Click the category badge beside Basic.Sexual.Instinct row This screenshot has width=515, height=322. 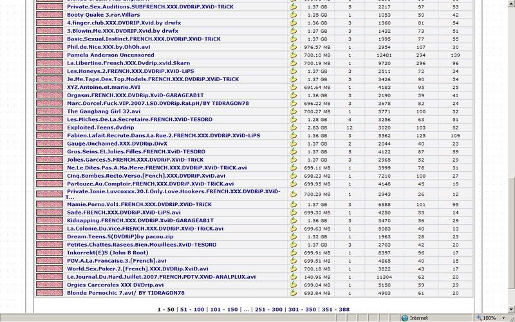click(x=50, y=39)
